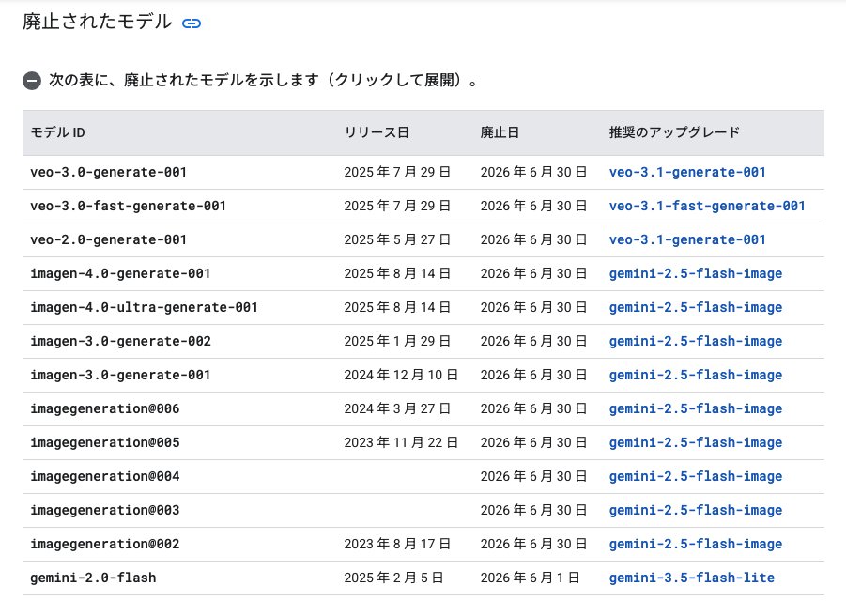Open gemini-2.5-flash-image link for imagen-4.0-ultra-generate-001

[x=696, y=307]
